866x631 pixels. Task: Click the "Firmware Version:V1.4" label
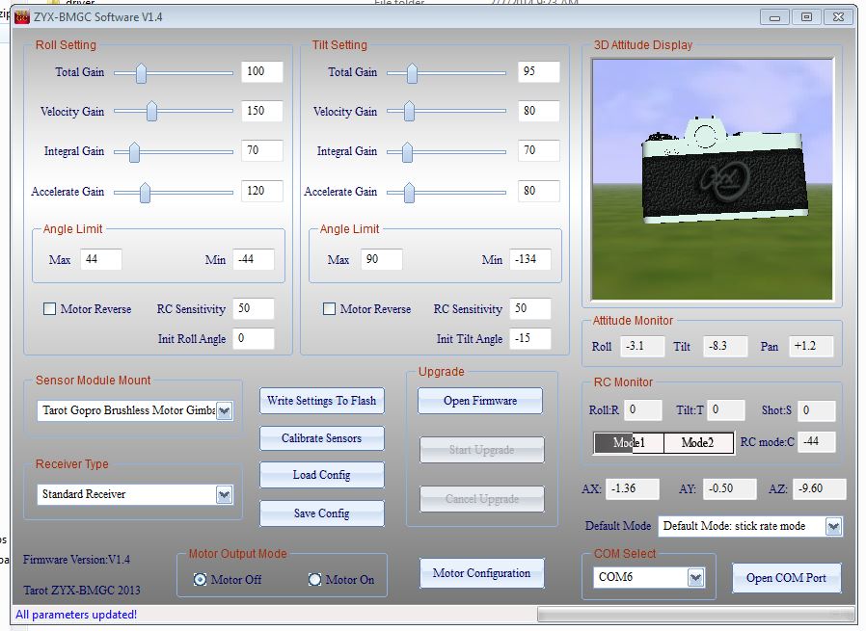[x=77, y=560]
